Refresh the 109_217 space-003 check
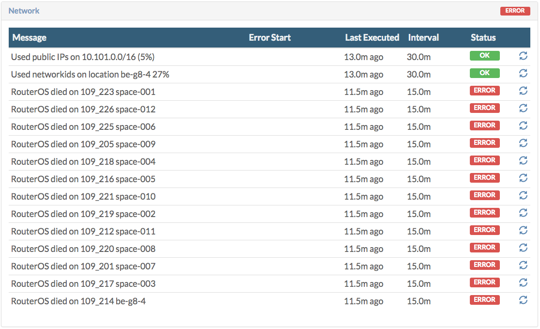This screenshot has height=329, width=540. [523, 283]
